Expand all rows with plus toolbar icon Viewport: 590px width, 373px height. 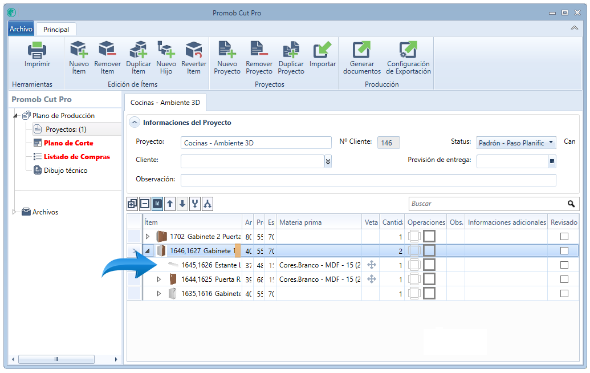(132, 204)
